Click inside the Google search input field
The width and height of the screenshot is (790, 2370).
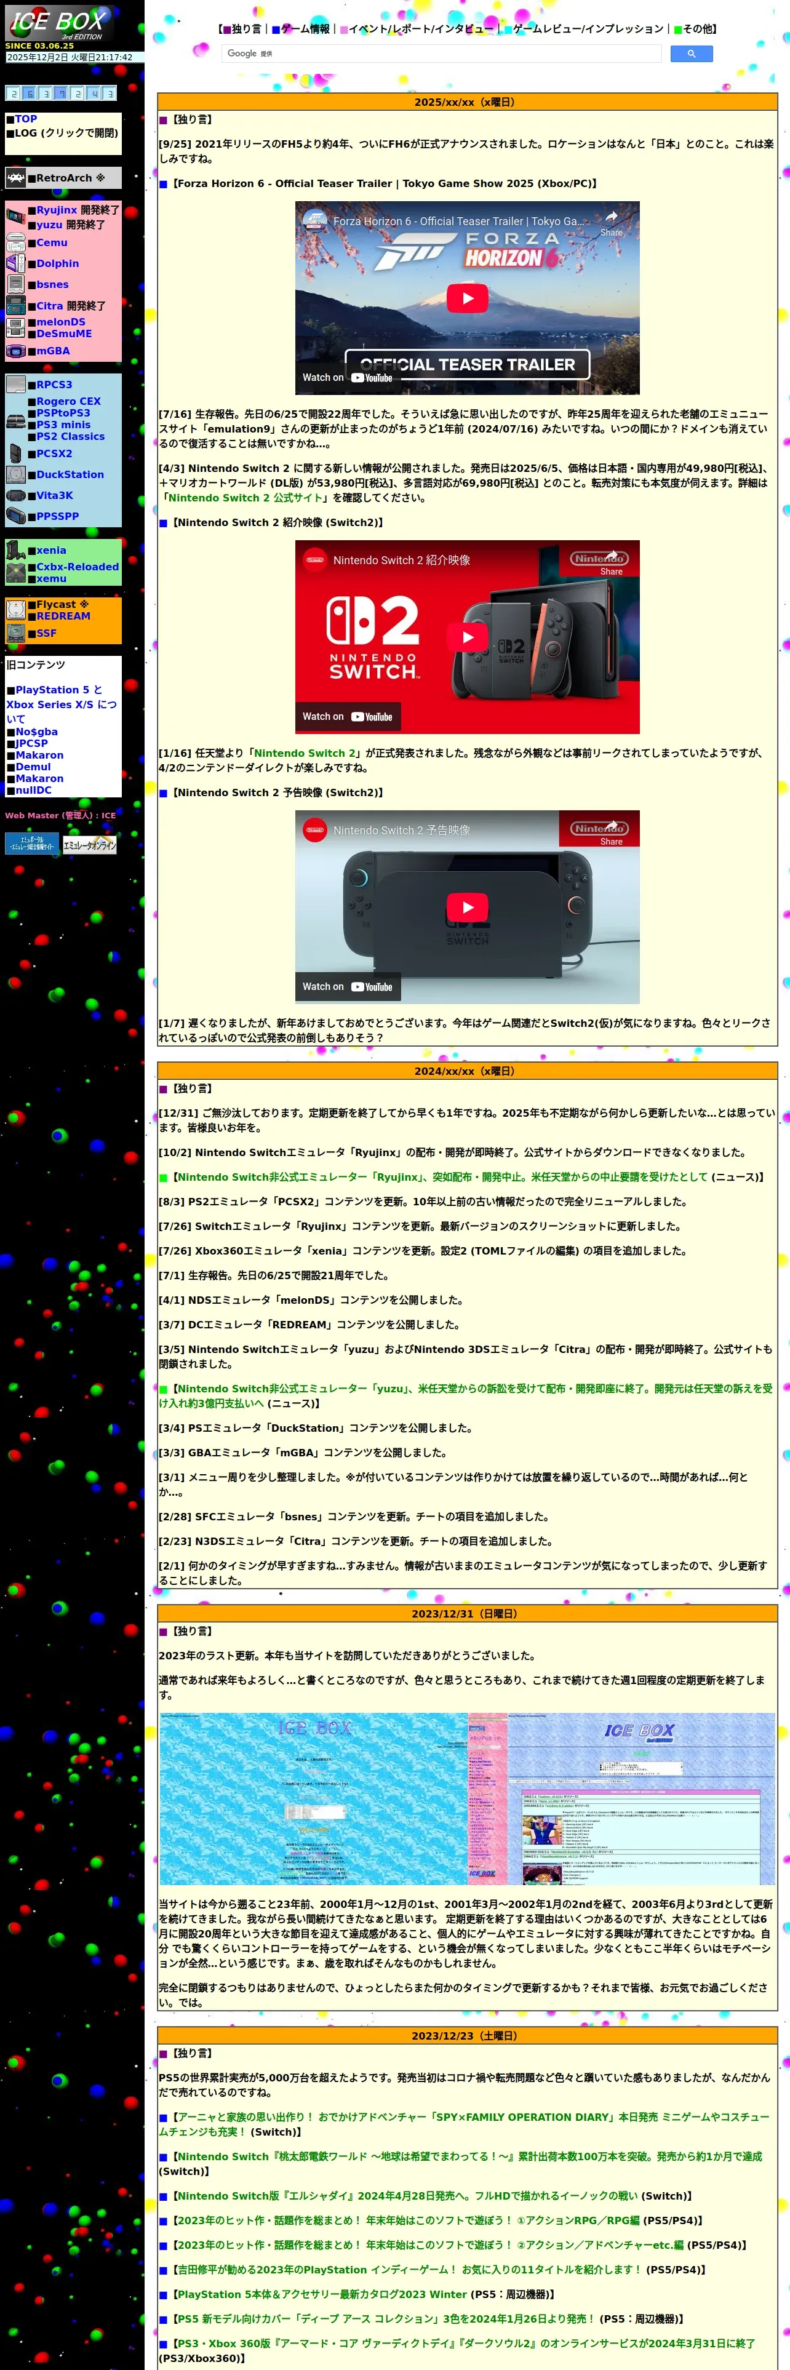pos(441,54)
